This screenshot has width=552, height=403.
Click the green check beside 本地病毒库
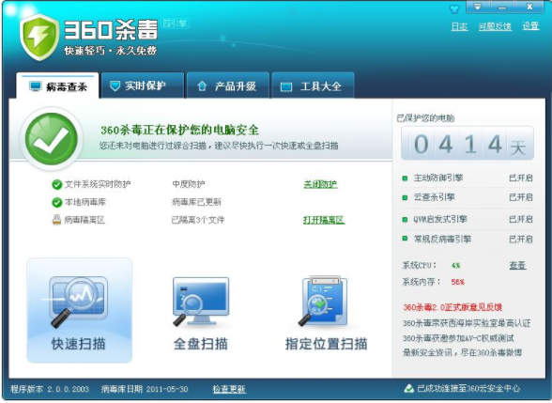[x=56, y=202]
